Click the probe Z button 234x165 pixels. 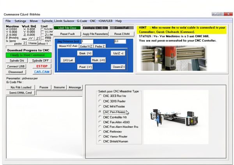pos(25,43)
